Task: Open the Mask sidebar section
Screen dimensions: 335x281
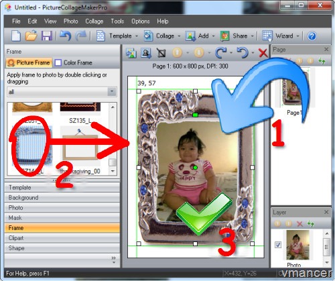Action: (62, 218)
